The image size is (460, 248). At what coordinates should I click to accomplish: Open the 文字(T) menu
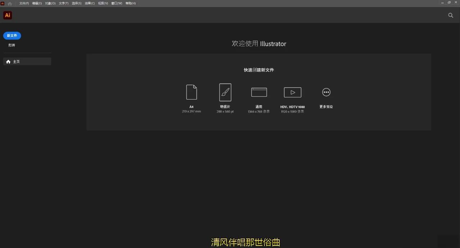64,3
